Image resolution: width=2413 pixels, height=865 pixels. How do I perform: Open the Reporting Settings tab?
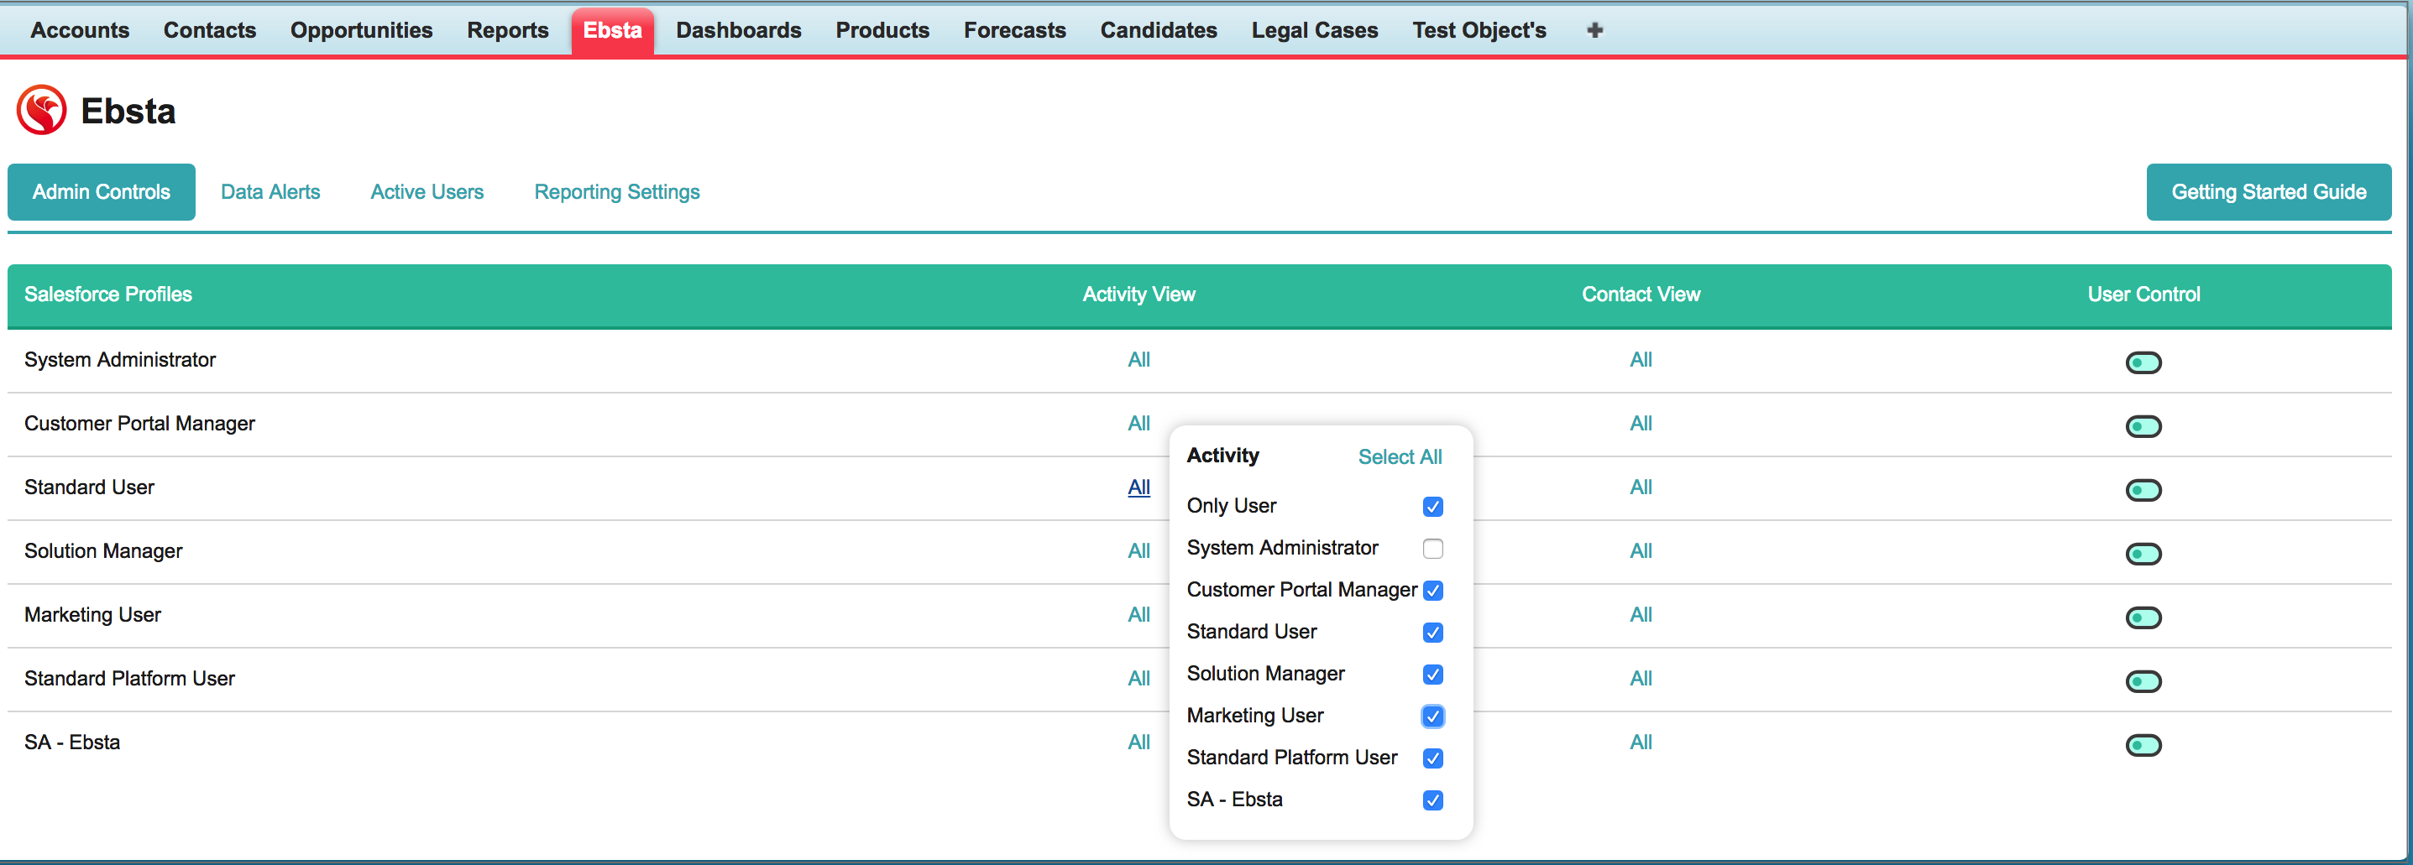[616, 192]
